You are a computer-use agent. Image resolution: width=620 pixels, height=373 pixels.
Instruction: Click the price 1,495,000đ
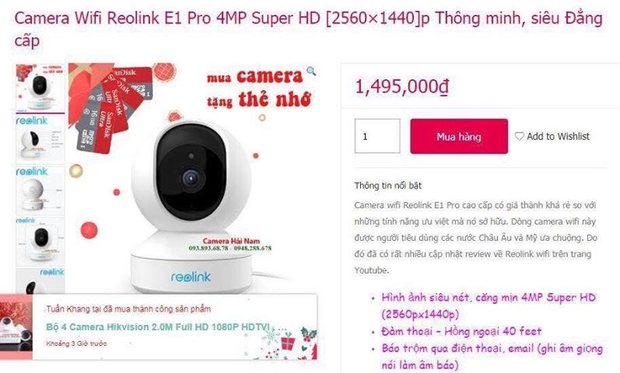pyautogui.click(x=402, y=87)
